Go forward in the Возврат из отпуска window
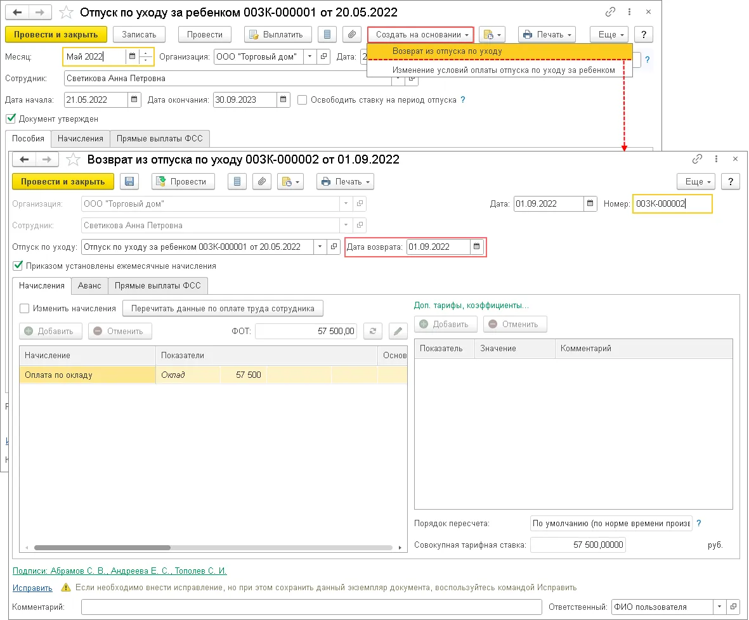The image size is (749, 620). click(47, 160)
